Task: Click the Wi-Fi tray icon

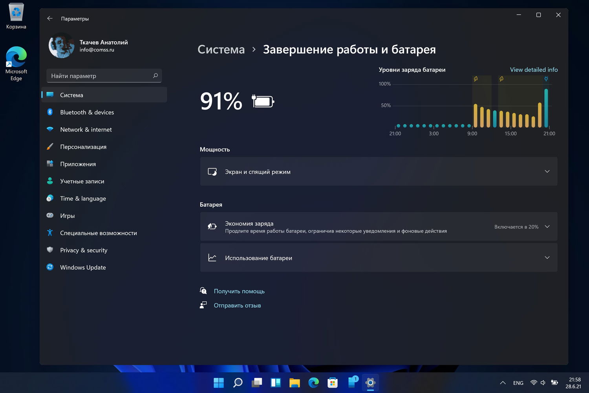Action: tap(534, 382)
